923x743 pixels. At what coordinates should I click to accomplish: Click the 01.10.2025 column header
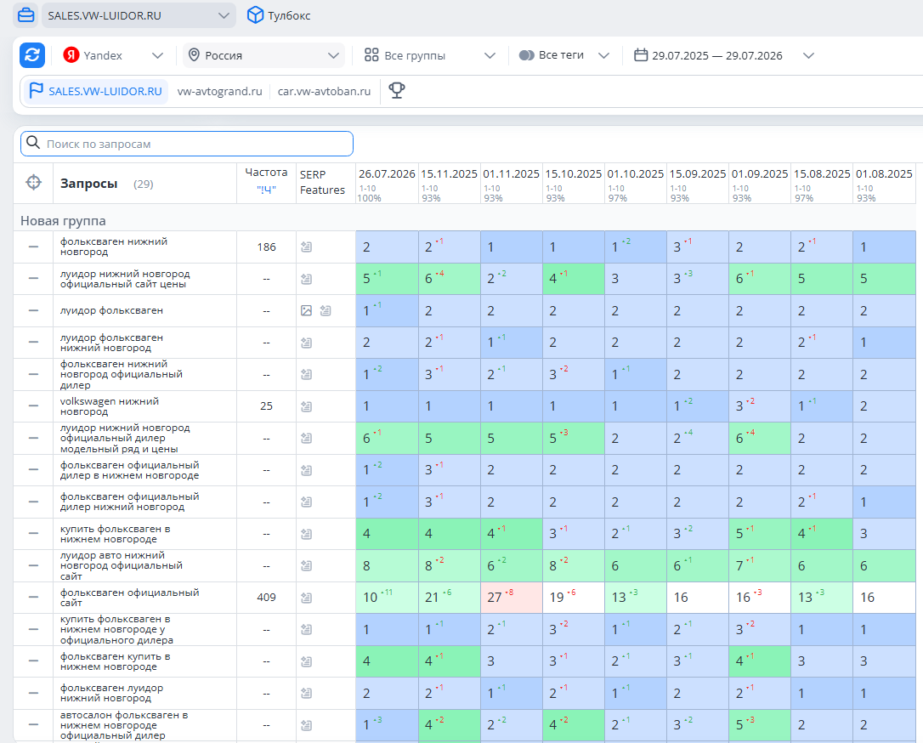pos(635,174)
